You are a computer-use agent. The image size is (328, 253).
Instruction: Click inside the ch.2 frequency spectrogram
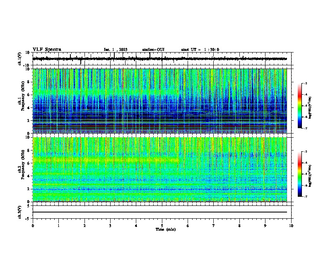click(x=159, y=169)
